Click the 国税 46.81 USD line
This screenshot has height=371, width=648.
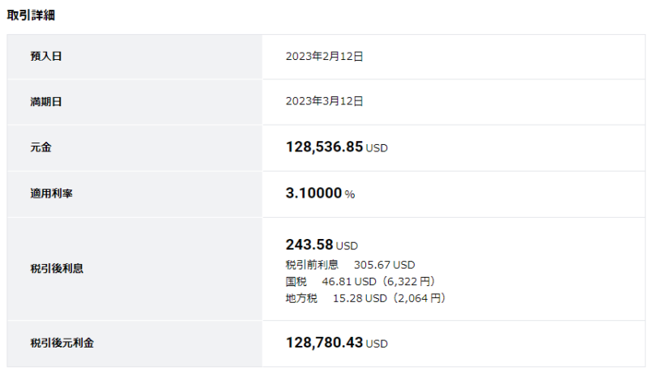[332, 281]
